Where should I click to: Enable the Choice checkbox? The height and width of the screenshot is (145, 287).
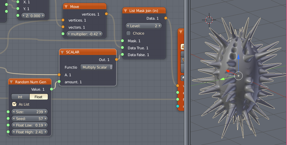click(x=129, y=33)
